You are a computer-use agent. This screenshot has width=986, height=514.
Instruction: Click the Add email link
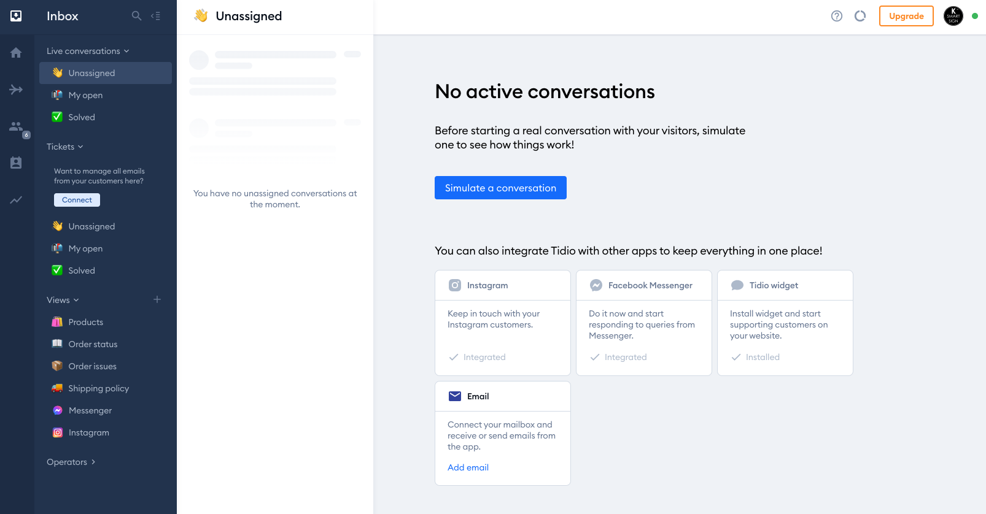468,467
